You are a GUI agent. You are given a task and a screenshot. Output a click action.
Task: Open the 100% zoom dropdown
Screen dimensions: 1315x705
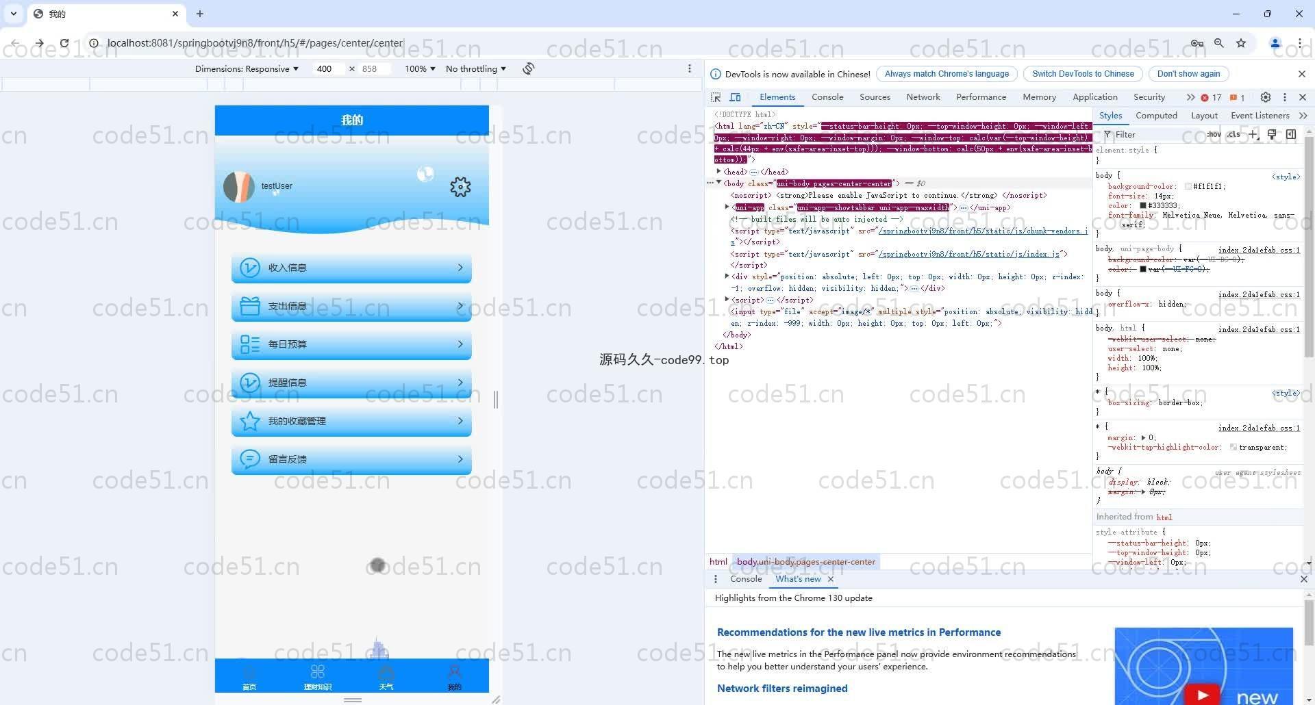coord(420,68)
